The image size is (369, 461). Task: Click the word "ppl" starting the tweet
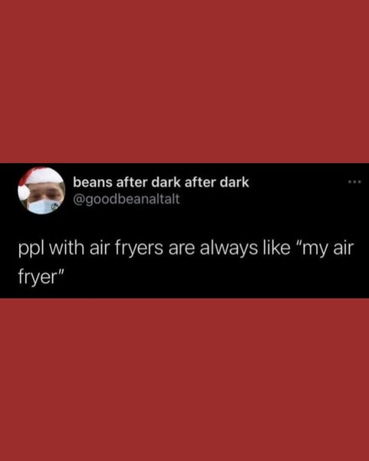31,248
